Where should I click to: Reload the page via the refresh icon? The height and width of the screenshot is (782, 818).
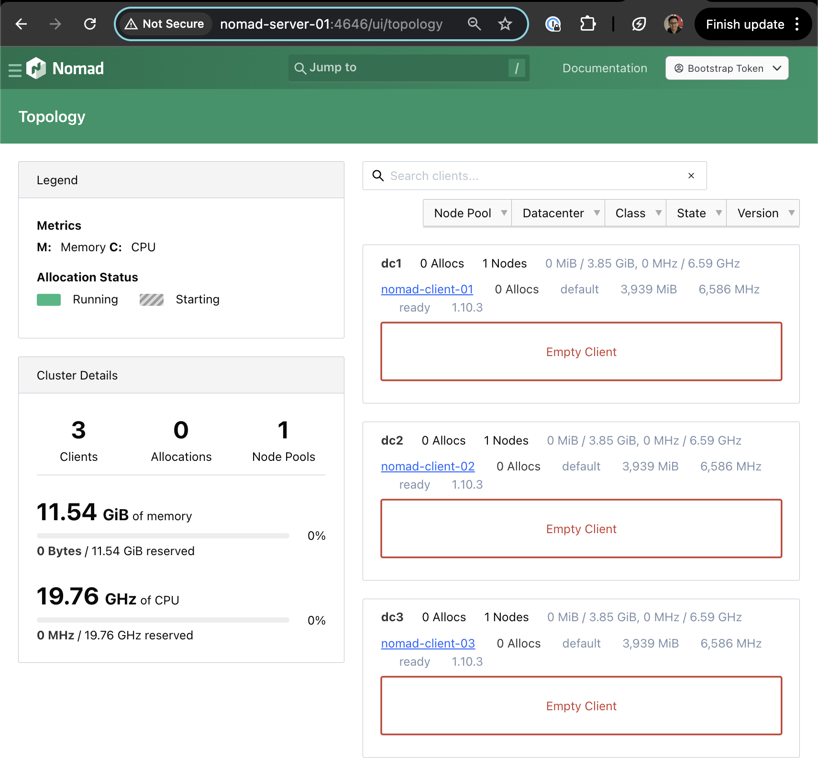click(89, 23)
